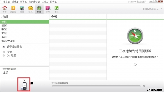
Task: Click 全部 under maps in device
Action: tap(6, 73)
